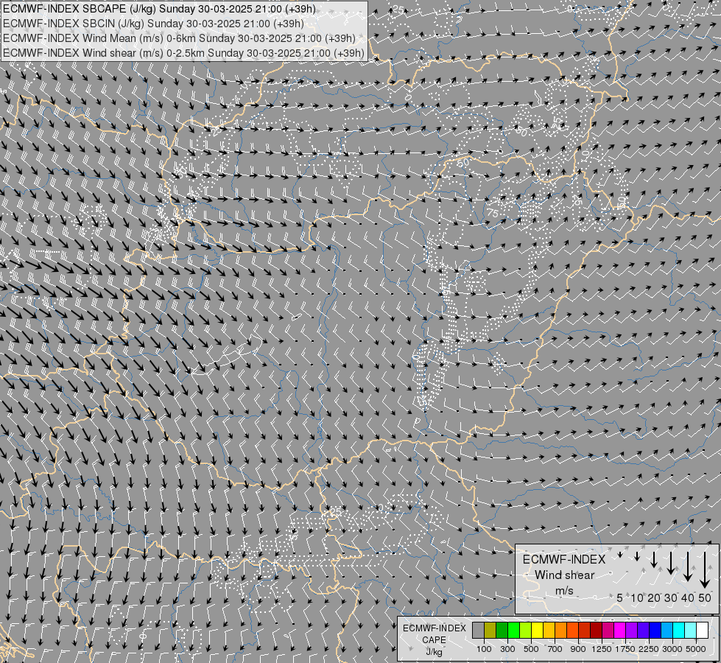The image size is (721, 663).
Task: Select the deep blue CAPE legend swatch
Action: point(655,631)
